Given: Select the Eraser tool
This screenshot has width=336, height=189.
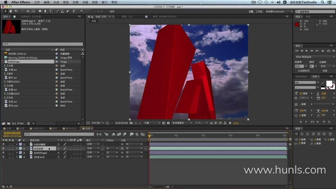Looking at the screenshot, I should tap(68, 11).
